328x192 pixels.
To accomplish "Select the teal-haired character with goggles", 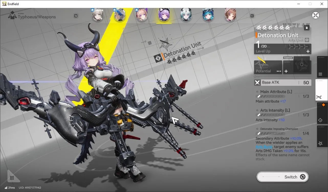I will tap(208, 15).
